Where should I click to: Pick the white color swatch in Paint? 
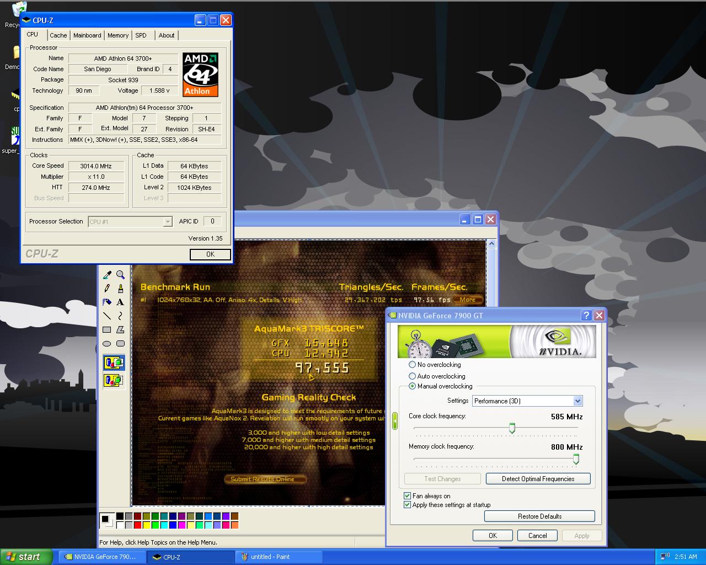[x=120, y=525]
